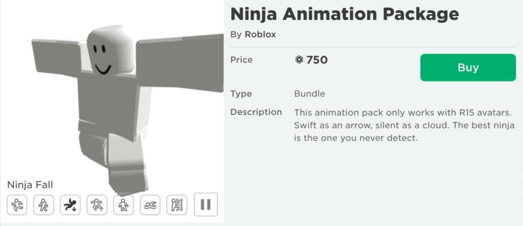Click the Price label

242,60
